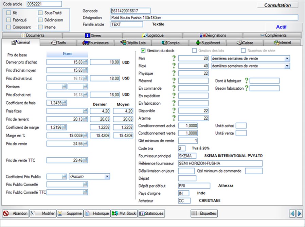Switch to the Tarifs tab
Viewport: 305px width, 227px height.
(58, 42)
